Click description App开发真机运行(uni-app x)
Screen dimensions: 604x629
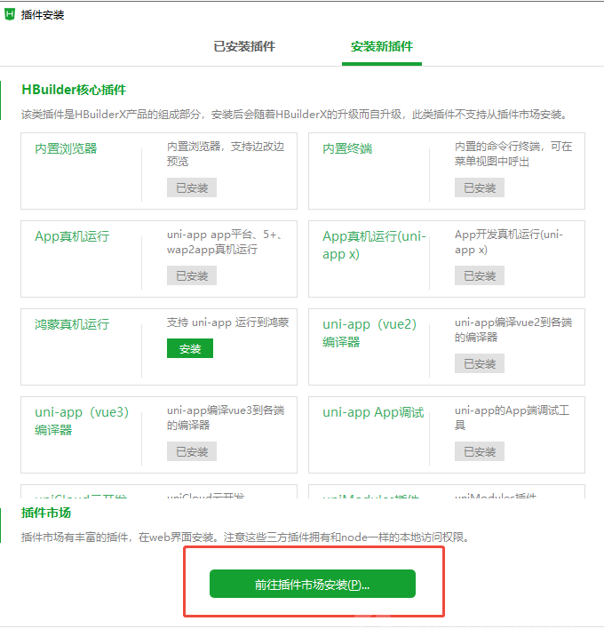click(509, 242)
